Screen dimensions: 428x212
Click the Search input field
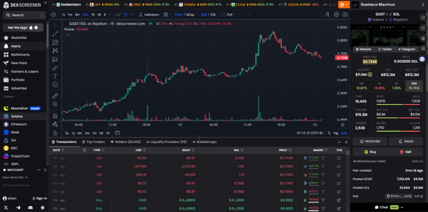(24, 15)
